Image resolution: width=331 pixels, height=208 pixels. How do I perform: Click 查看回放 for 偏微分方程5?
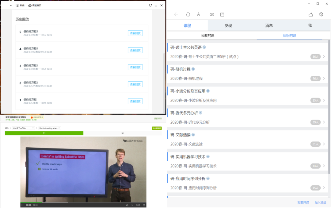135,33
